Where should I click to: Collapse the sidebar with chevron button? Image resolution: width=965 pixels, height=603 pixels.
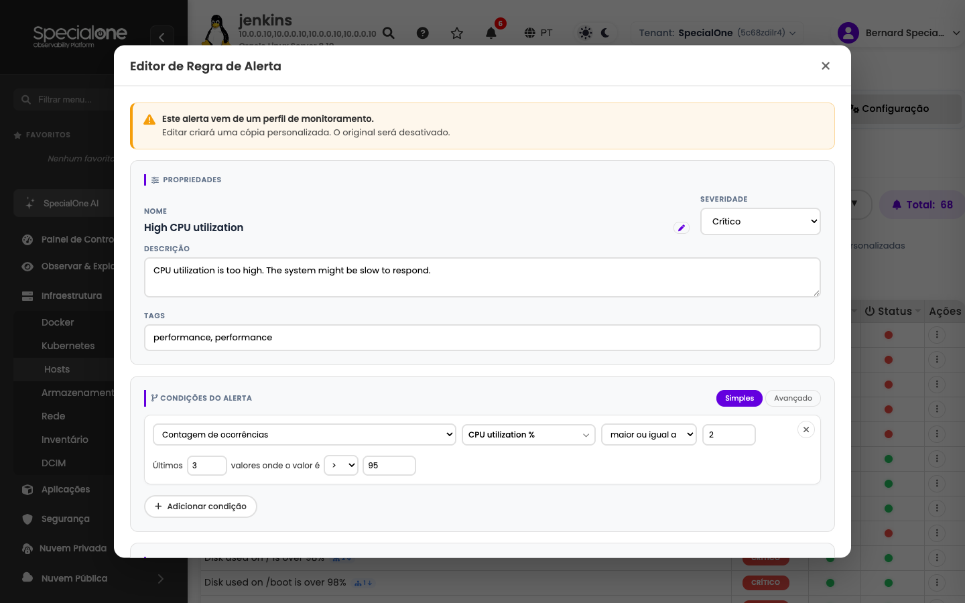pyautogui.click(x=162, y=38)
